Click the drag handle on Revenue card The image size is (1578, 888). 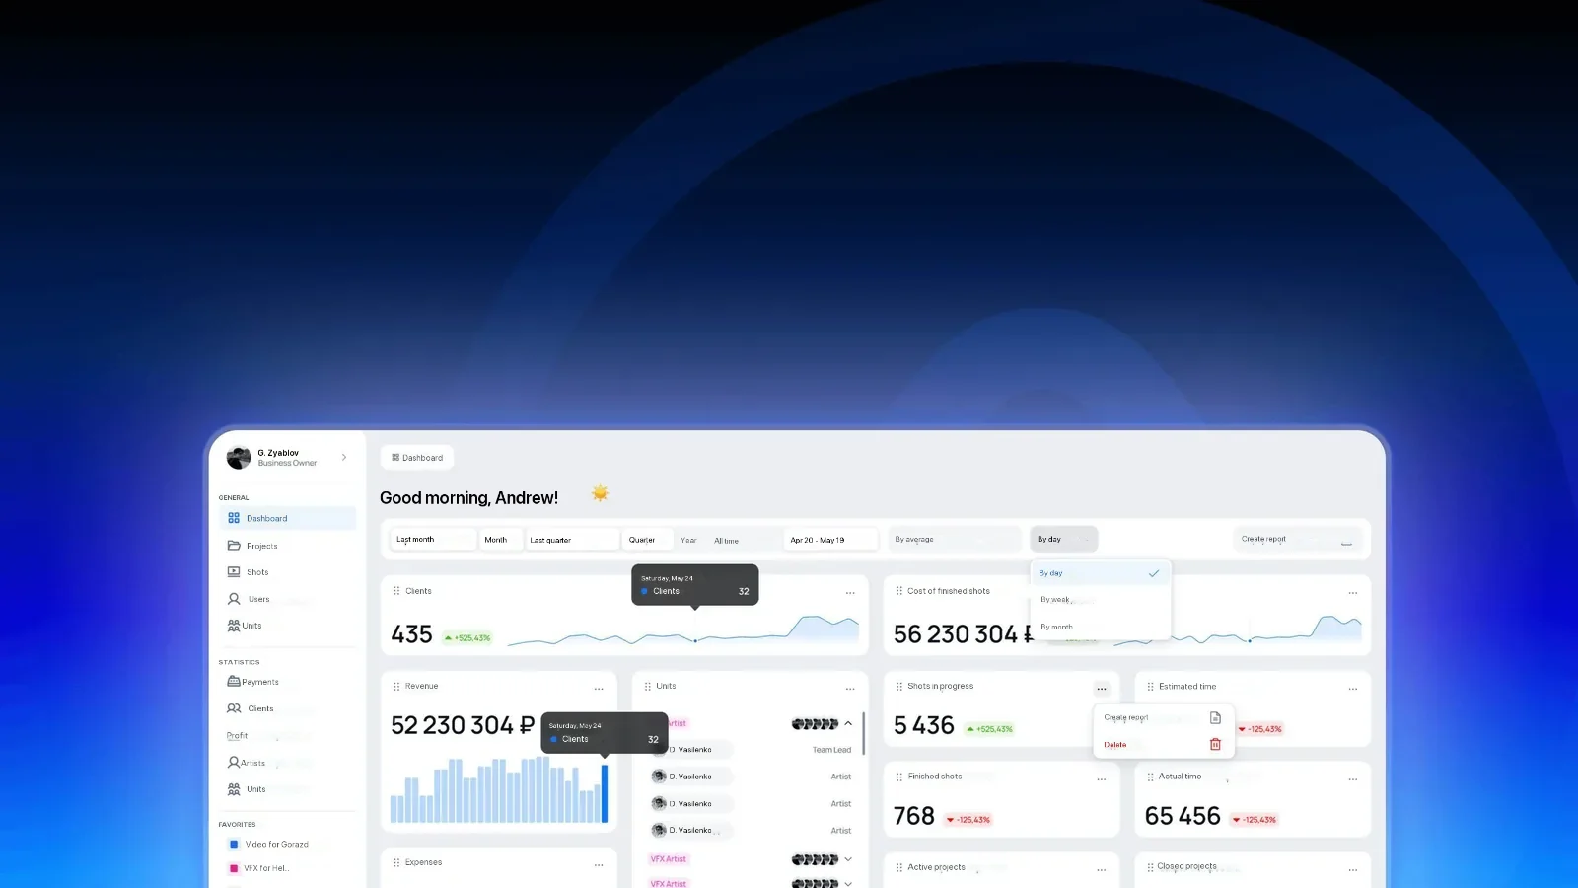click(396, 686)
